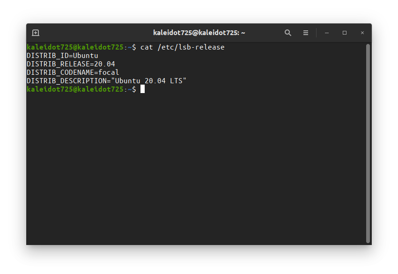This screenshot has height=274, width=398.
Task: Click the empty terminal area below the output
Action: pyautogui.click(x=195, y=167)
